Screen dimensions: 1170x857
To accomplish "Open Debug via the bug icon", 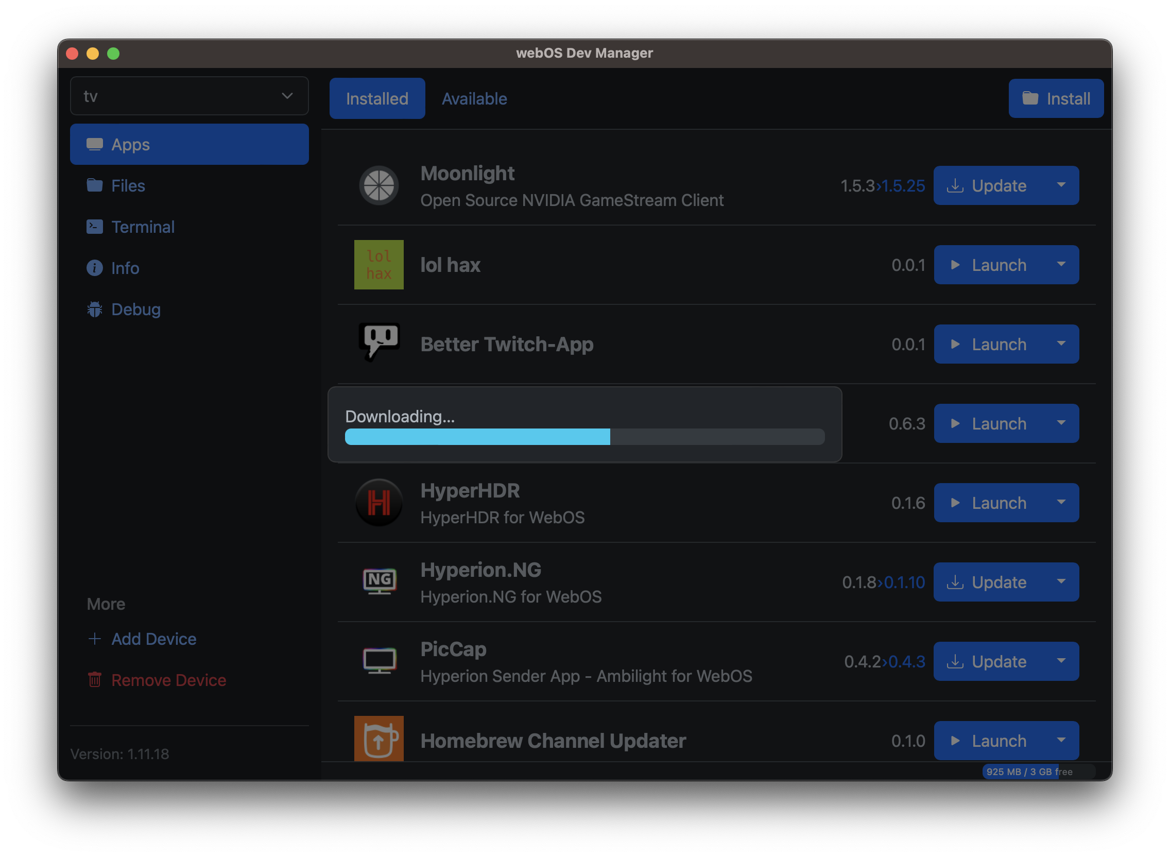I will coord(94,309).
